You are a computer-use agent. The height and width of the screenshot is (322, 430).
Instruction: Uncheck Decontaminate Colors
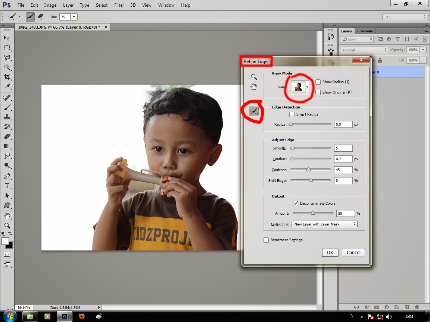(296, 203)
